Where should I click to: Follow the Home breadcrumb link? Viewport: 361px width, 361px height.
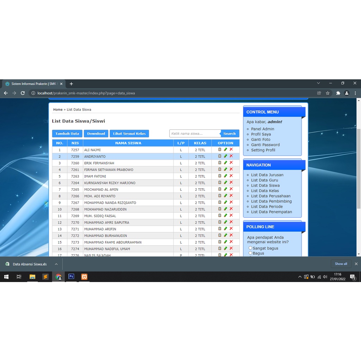click(58, 110)
